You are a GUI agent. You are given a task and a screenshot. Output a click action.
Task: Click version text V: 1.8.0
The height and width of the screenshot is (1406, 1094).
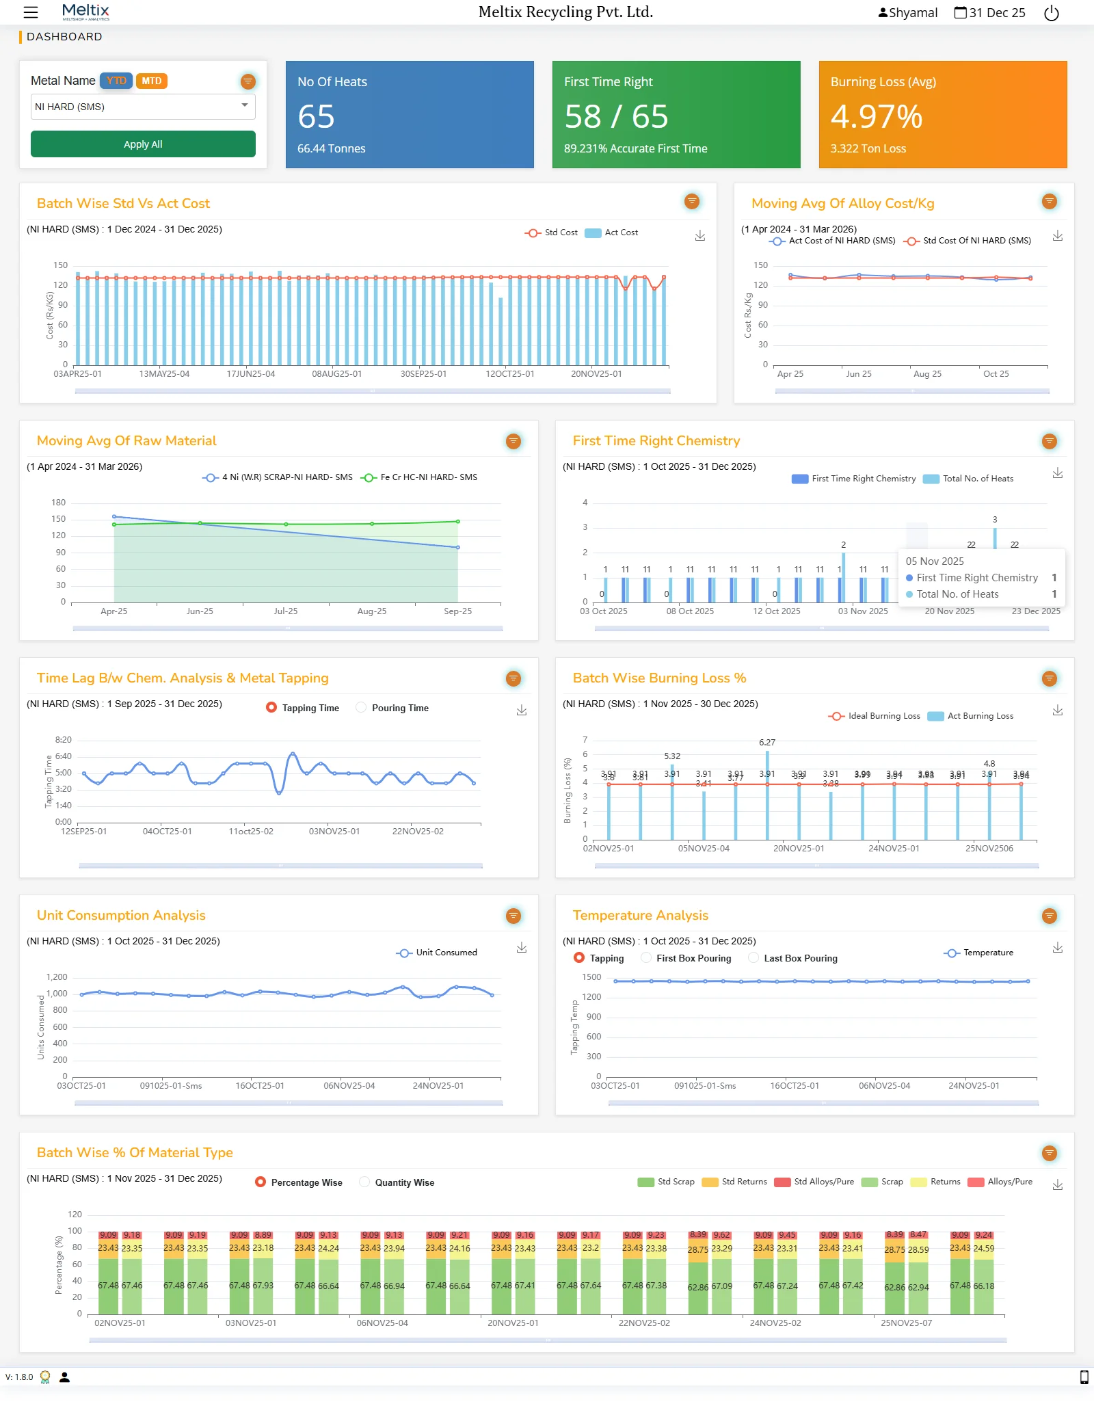(x=19, y=1377)
